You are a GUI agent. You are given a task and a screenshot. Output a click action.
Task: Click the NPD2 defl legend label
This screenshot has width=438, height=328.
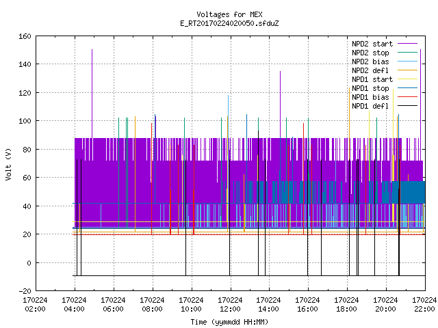370,70
